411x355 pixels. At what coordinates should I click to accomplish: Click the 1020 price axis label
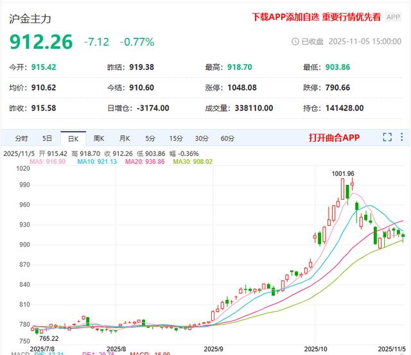coord(23,168)
